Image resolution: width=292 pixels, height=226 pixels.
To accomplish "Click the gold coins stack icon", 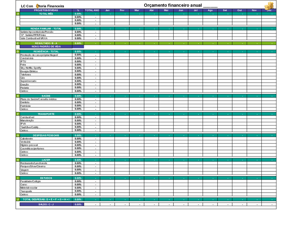I will (269, 6).
